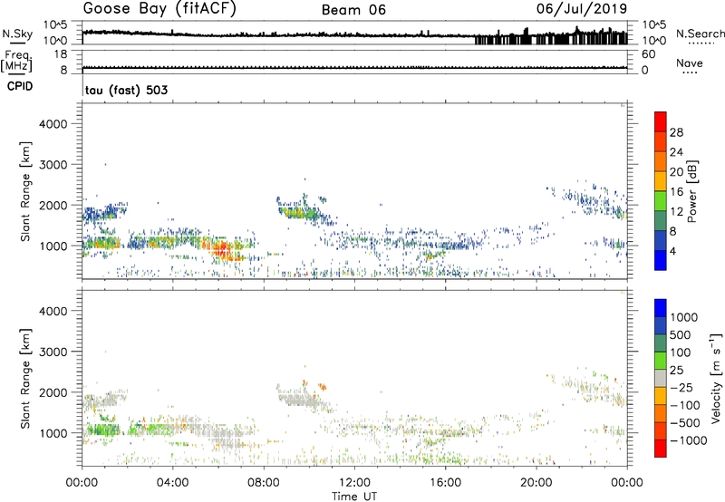The width and height of the screenshot is (725, 502).
Task: Click the blue bottom segment of the Power color bar
Action: click(661, 260)
